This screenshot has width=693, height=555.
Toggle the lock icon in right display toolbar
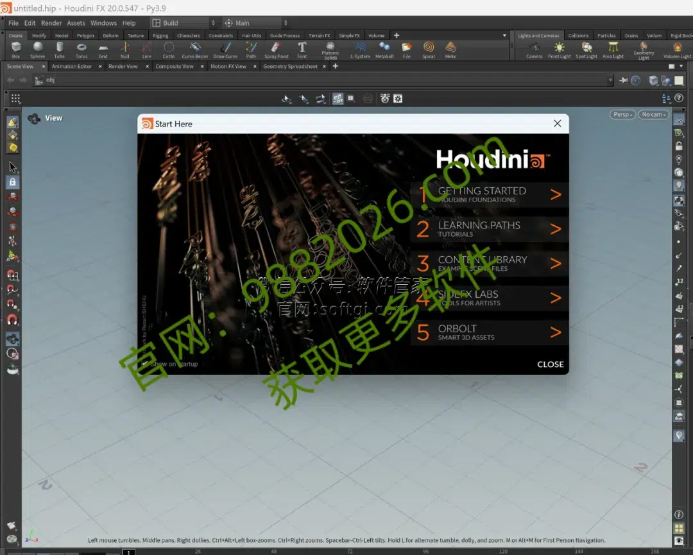click(x=679, y=146)
